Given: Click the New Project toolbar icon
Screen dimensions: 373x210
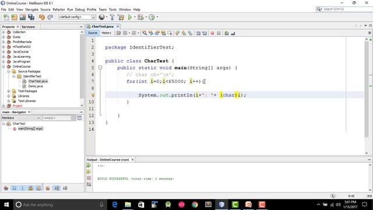Looking at the screenshot, I should click(14, 17).
